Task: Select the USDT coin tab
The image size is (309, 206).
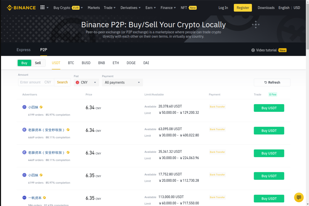Action: 56,63
